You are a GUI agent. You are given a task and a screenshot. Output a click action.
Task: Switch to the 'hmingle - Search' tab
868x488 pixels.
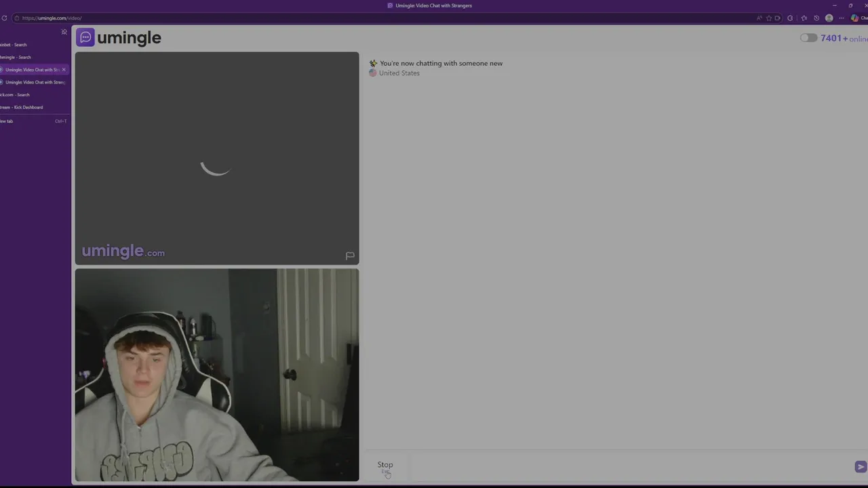point(34,58)
